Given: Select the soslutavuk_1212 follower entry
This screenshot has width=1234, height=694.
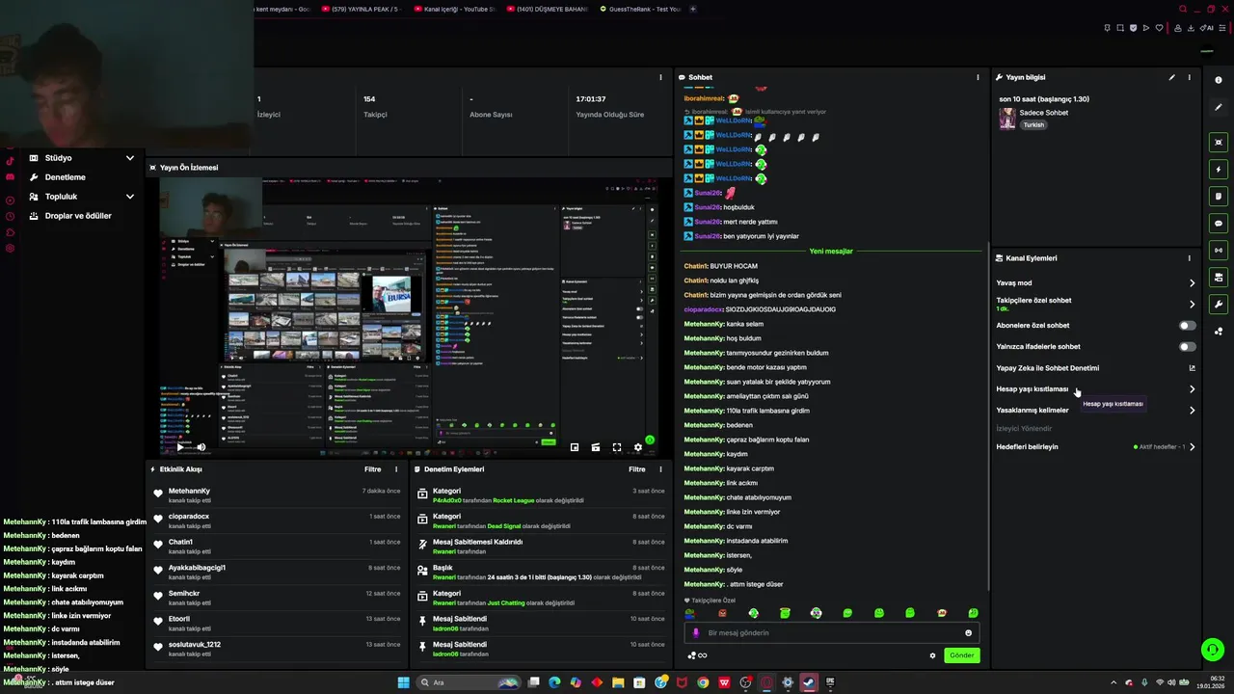Looking at the screenshot, I should point(277,649).
